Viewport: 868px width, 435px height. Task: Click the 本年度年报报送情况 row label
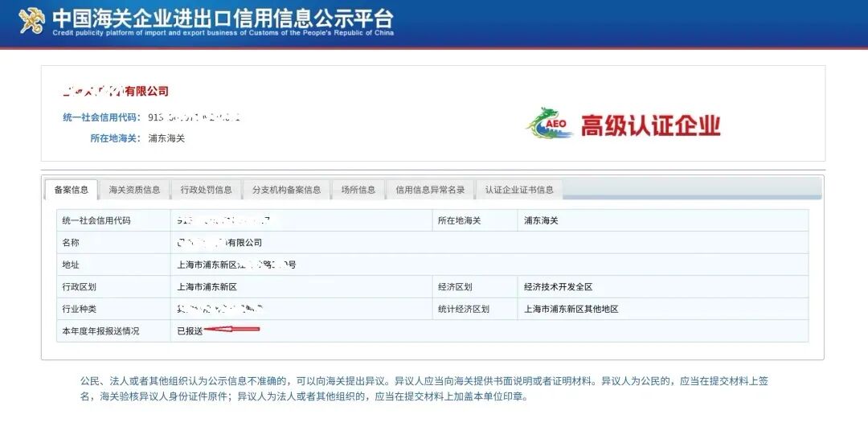point(100,331)
